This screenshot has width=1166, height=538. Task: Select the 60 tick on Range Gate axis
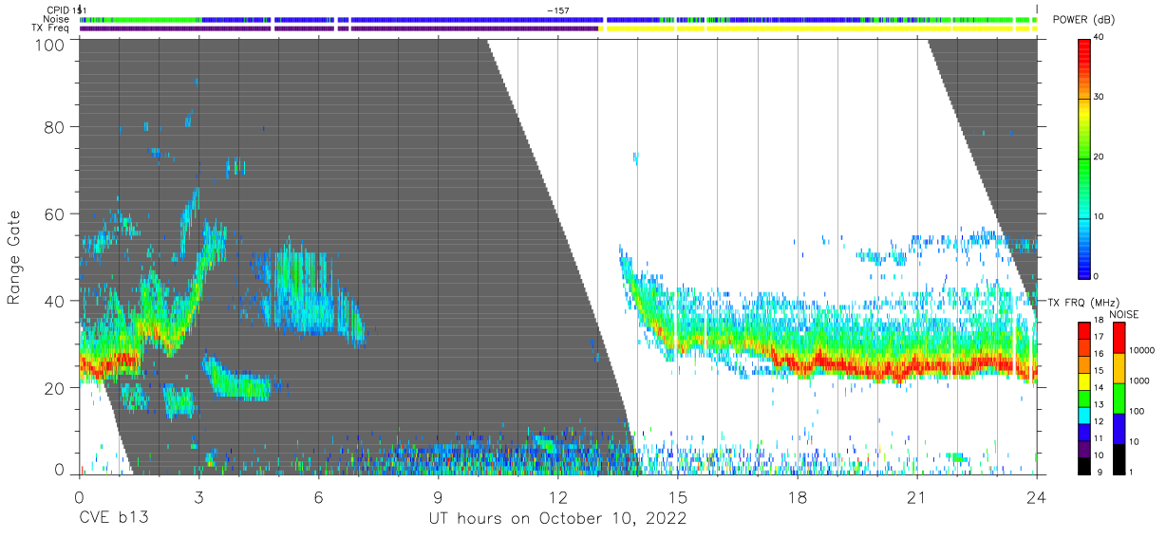pos(56,213)
